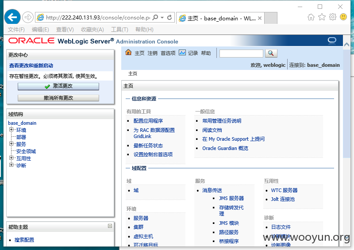Open 配置应用程序 link
Viewport: 354px width, 250px height.
[148, 121]
